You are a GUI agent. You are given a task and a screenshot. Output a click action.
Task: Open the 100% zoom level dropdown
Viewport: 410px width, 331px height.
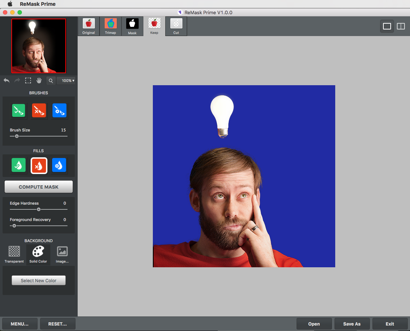[x=67, y=81]
